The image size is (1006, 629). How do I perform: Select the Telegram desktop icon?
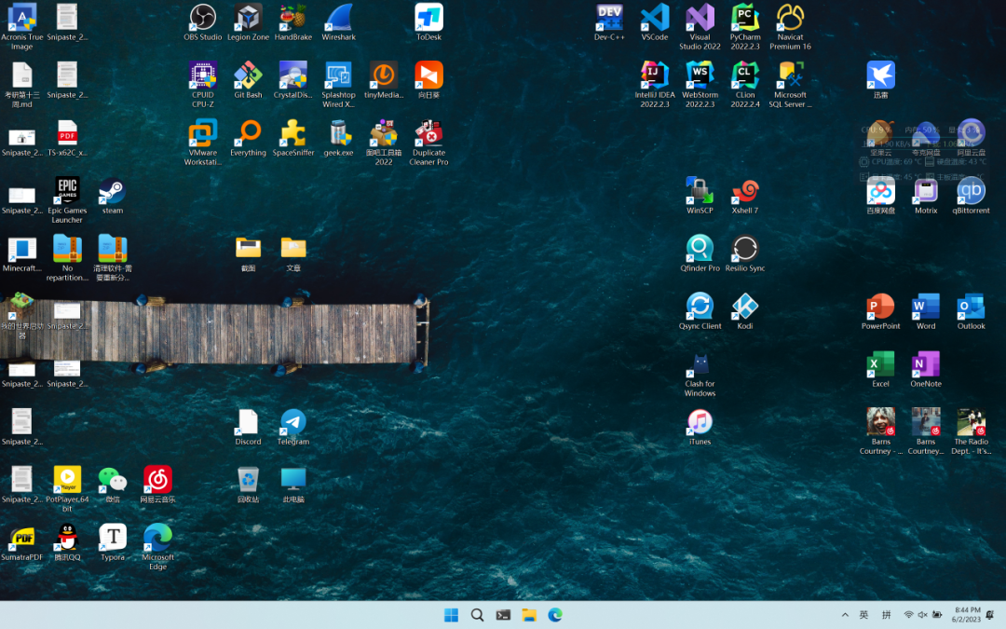click(293, 427)
